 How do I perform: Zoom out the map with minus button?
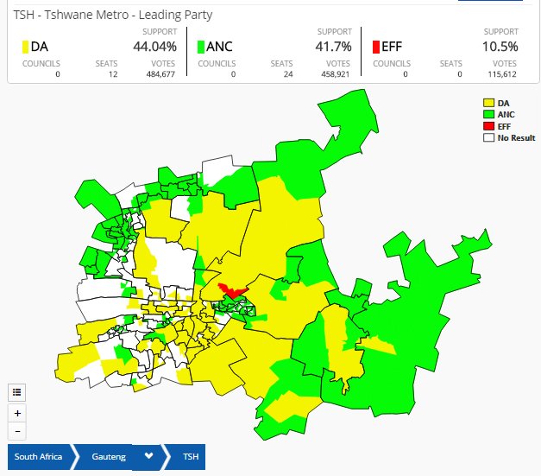click(x=17, y=431)
